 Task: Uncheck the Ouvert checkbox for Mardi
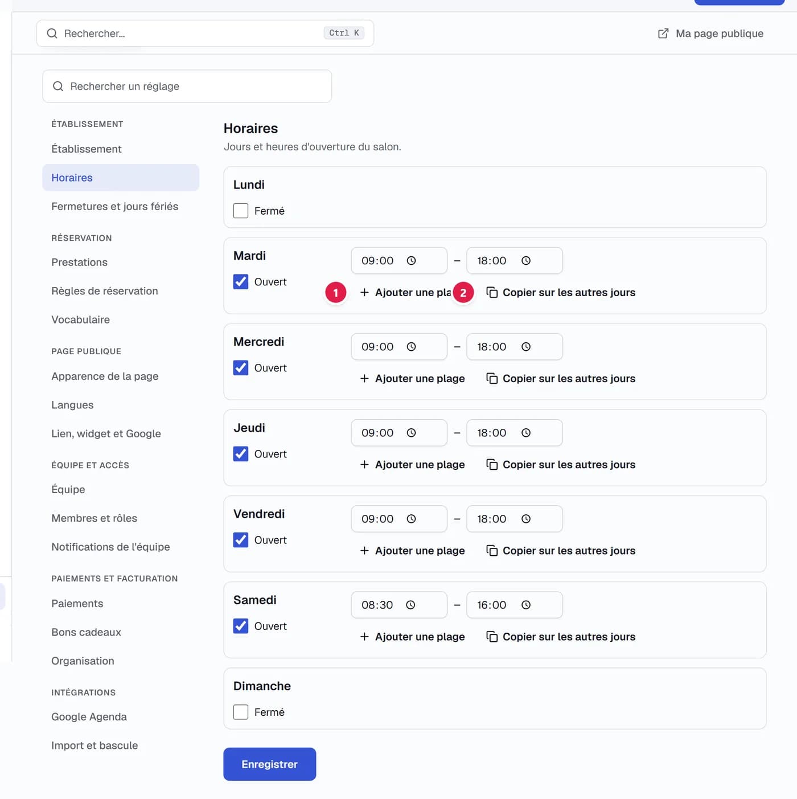[x=241, y=282]
